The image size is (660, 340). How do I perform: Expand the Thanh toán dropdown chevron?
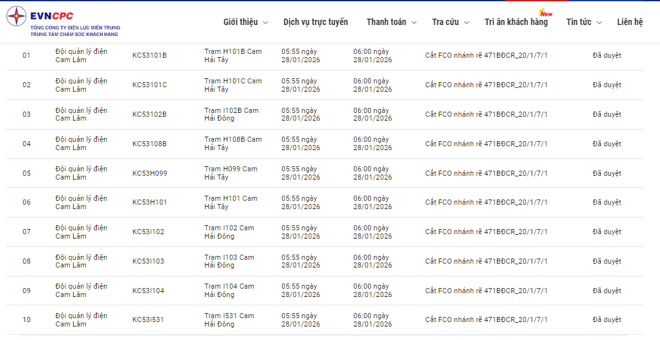414,22
